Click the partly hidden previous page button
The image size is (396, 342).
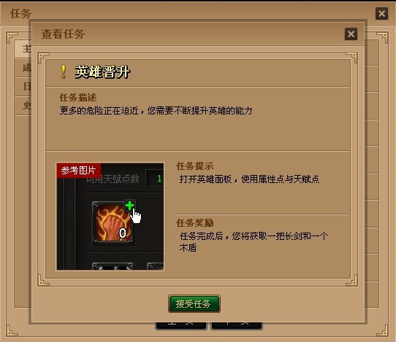[x=180, y=326]
